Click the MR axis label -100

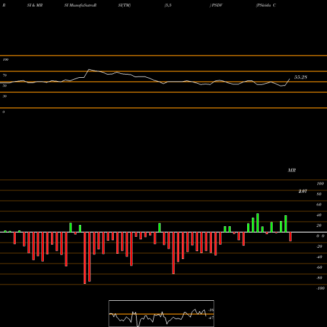pyautogui.click(x=320, y=288)
